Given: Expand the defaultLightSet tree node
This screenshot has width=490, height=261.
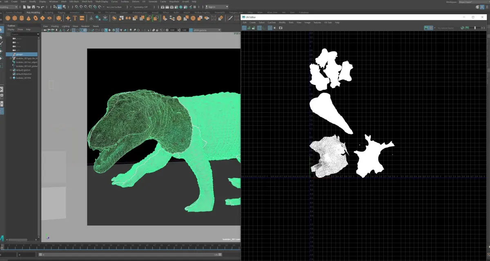Looking at the screenshot, I should (11, 70).
